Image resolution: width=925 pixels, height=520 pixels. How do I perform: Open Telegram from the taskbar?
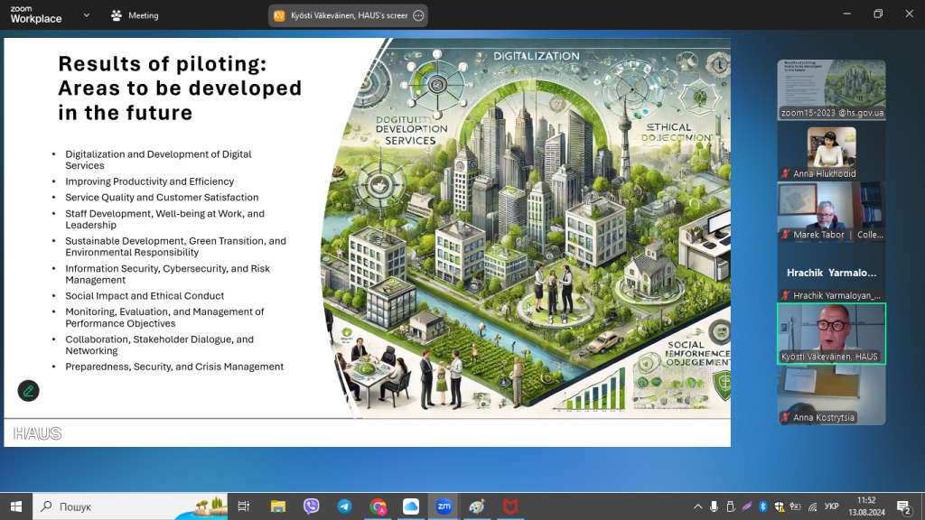[344, 506]
